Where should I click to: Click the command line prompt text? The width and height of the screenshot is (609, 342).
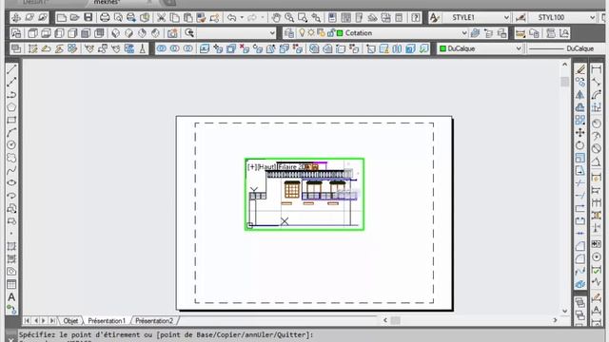[166, 334]
